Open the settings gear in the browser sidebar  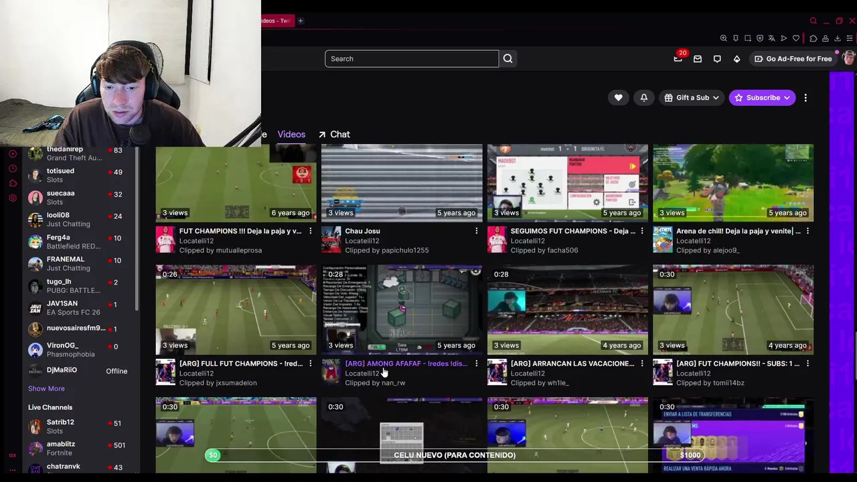13,198
